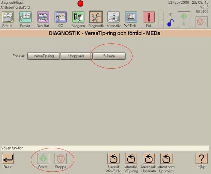
Task: Select the Utloppsrör unit button
Action: coord(76,56)
